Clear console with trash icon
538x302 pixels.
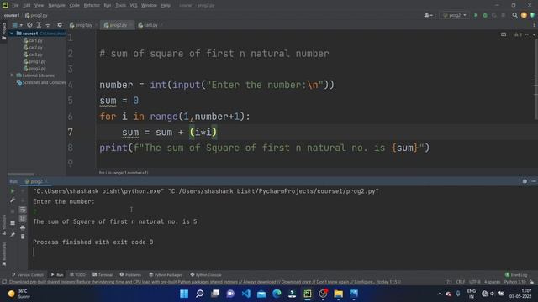click(x=23, y=237)
